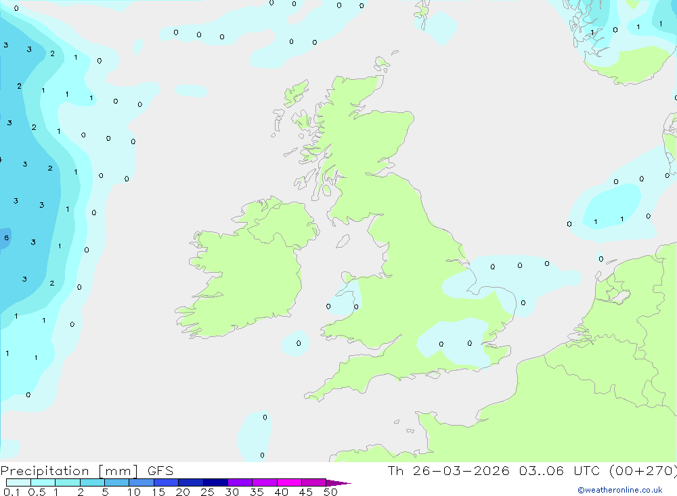
Task: Click the '20' legend scale label
Action: click(x=183, y=492)
